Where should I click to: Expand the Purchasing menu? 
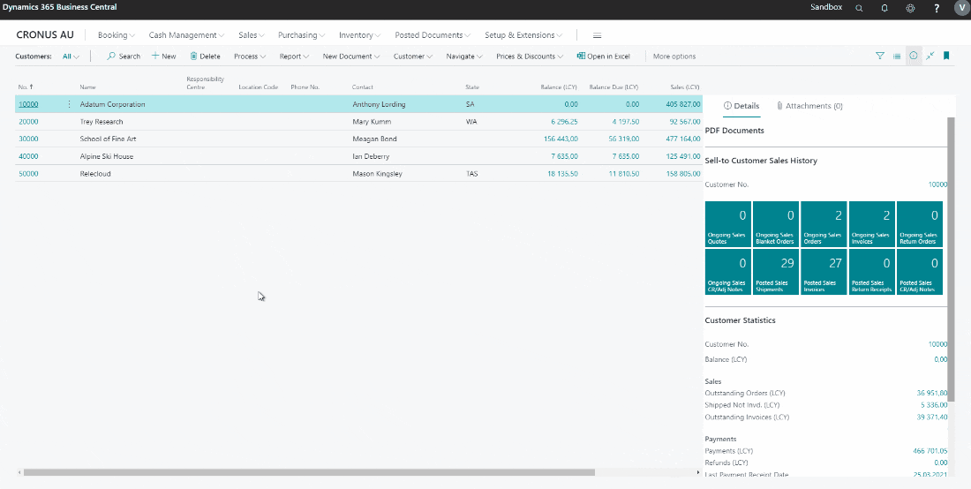point(302,35)
